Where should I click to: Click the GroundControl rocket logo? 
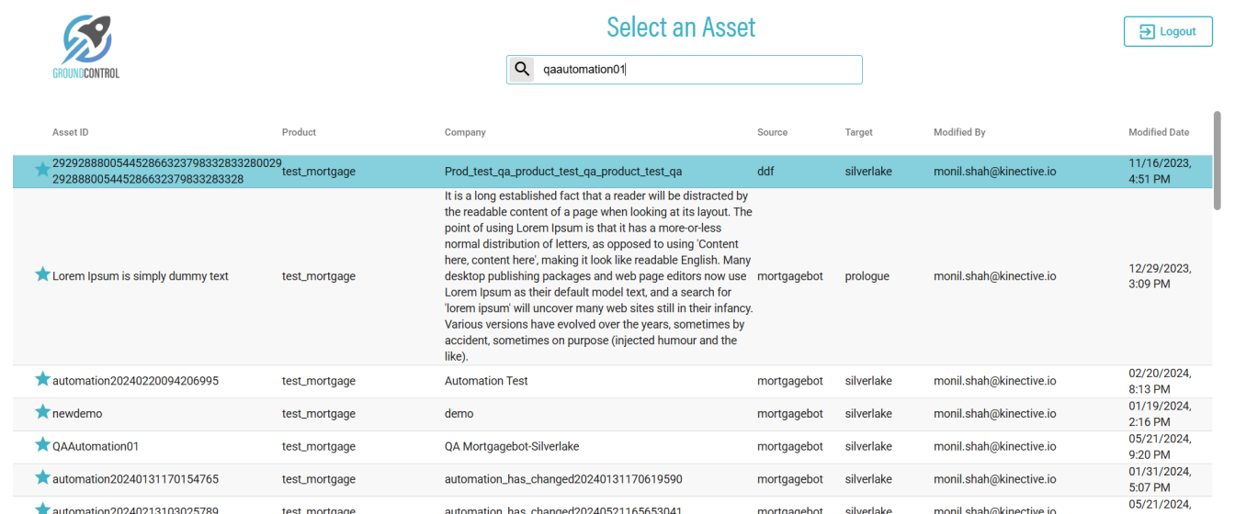pos(86,46)
